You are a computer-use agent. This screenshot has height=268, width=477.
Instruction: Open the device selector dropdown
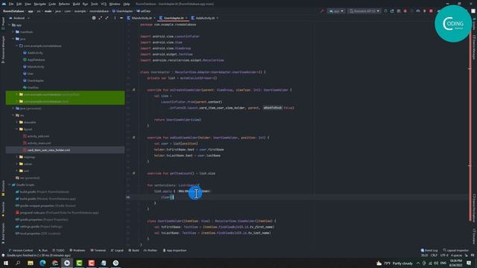pos(364,11)
